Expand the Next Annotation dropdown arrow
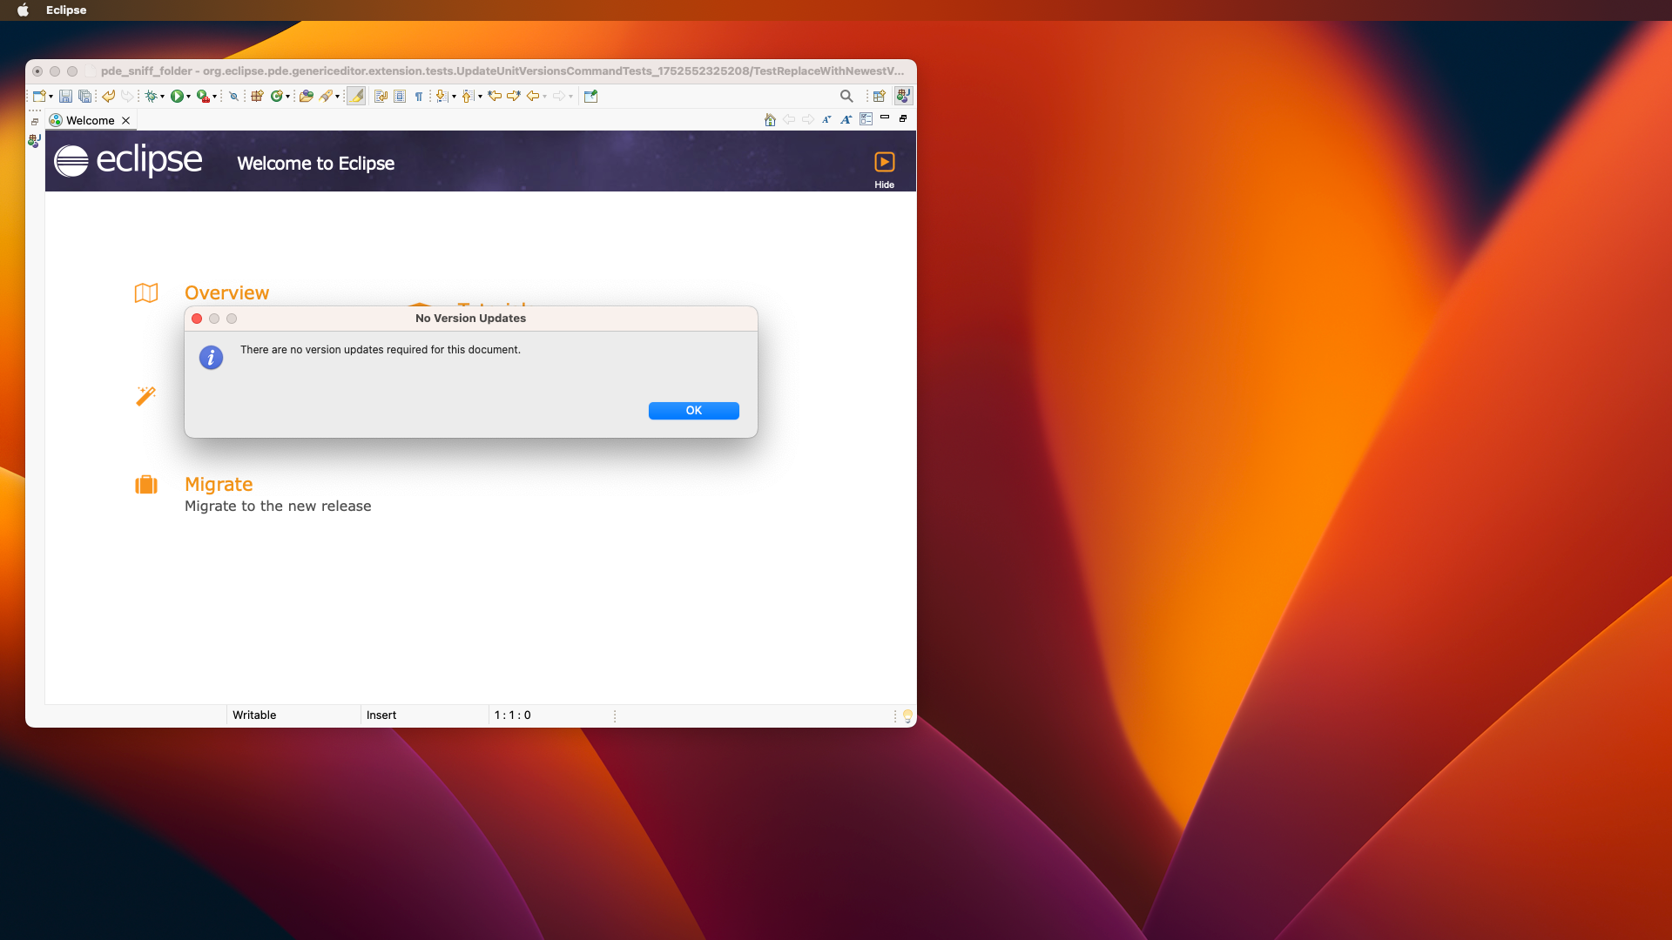Image resolution: width=1672 pixels, height=940 pixels. point(454,97)
